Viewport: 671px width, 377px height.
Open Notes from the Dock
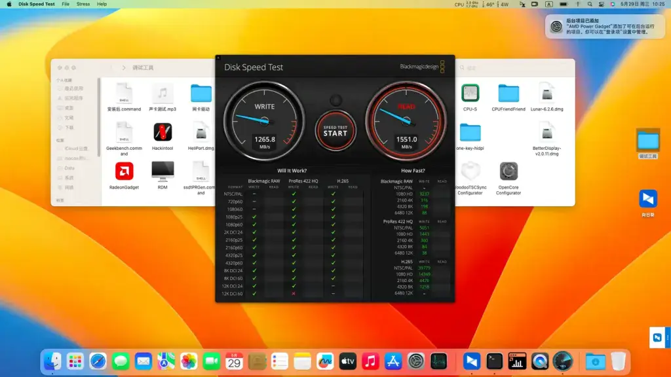(303, 361)
